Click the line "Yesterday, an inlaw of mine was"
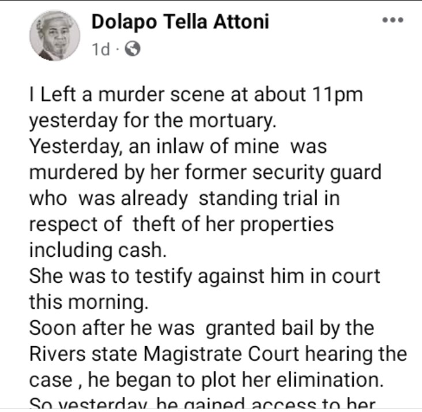 point(178,147)
